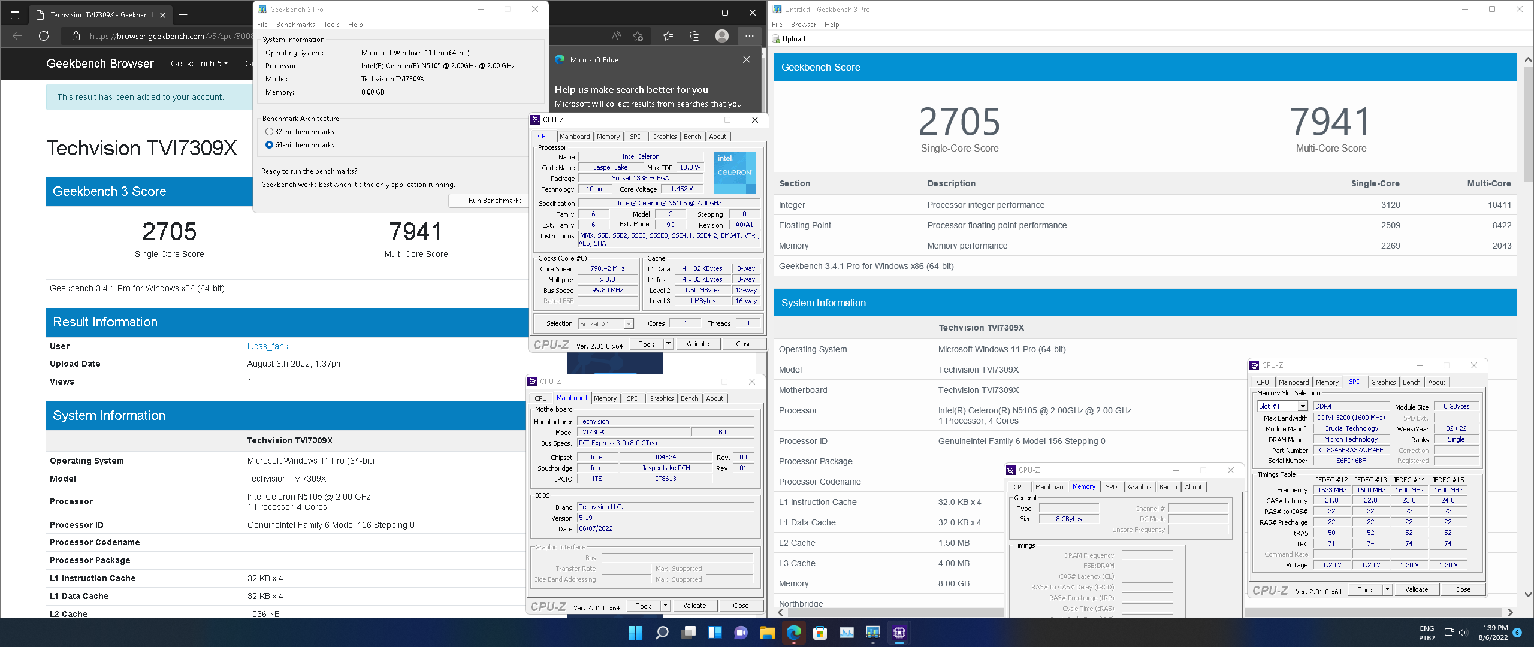Click the volume icon in system tray

(x=1463, y=633)
